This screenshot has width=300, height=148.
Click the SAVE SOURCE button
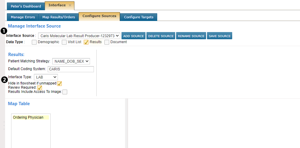click(220, 36)
